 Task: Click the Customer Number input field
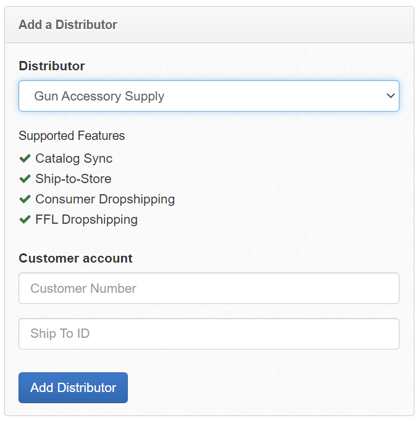[209, 288]
